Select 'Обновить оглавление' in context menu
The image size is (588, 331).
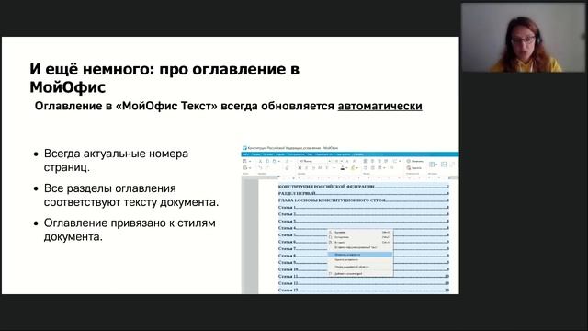[x=360, y=255]
